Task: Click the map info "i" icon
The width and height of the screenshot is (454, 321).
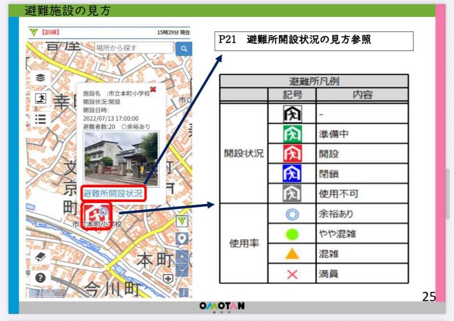Action: tap(182, 293)
